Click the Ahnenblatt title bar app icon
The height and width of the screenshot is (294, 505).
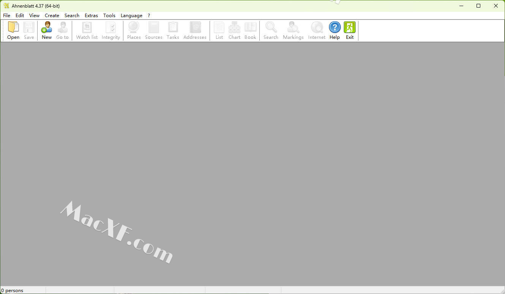tap(6, 6)
